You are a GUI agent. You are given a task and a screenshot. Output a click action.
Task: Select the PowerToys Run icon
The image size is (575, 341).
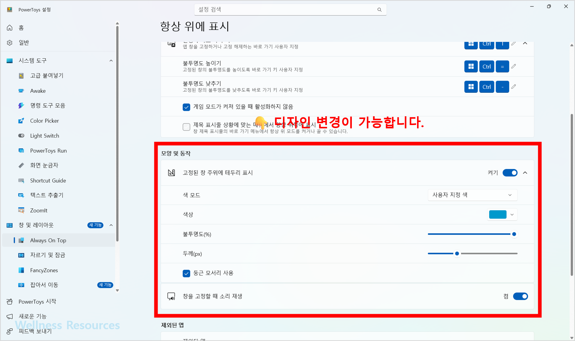(21, 150)
